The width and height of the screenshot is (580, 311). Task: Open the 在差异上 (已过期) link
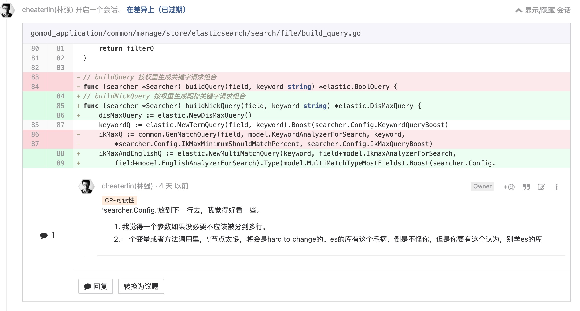pos(156,10)
